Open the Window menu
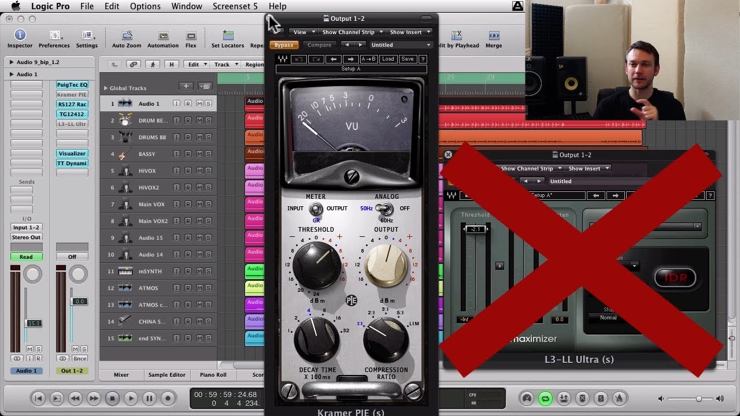 click(x=187, y=6)
